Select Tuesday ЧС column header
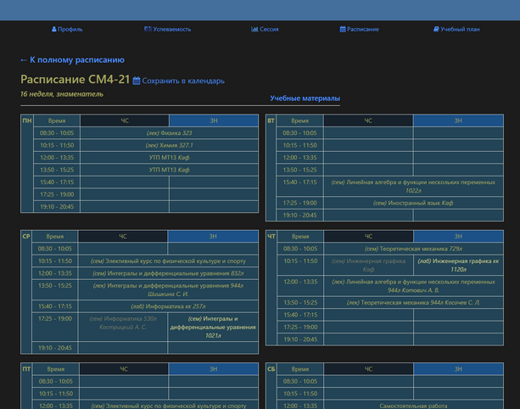 coord(368,120)
